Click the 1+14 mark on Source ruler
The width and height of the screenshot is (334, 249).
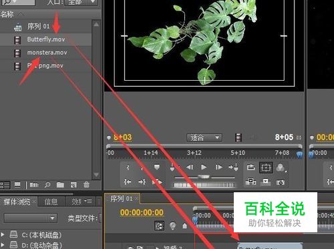[x=151, y=153]
